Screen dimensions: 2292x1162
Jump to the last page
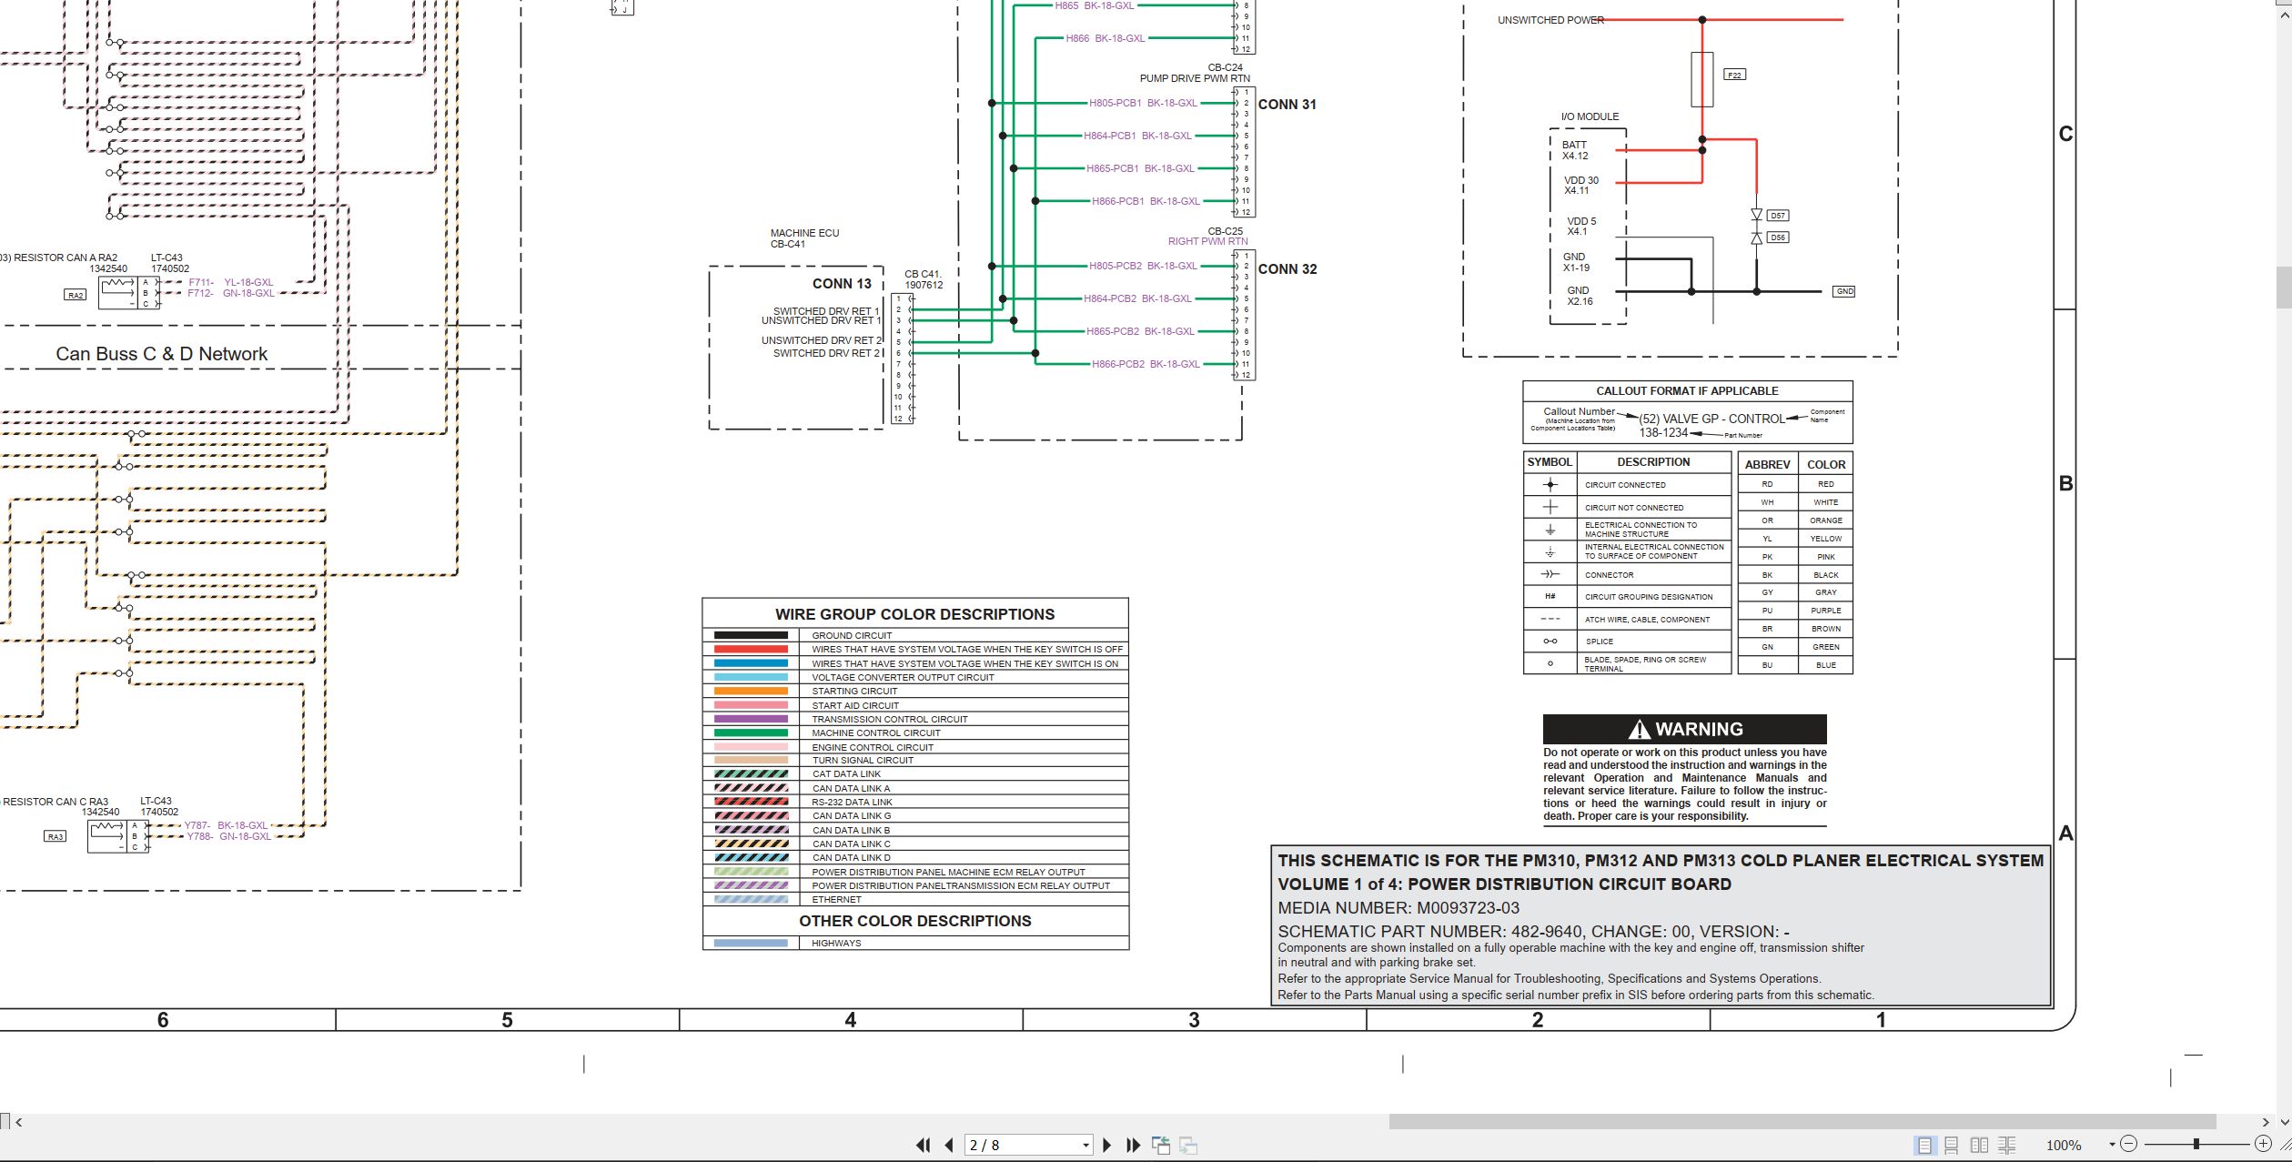pyautogui.click(x=1133, y=1145)
